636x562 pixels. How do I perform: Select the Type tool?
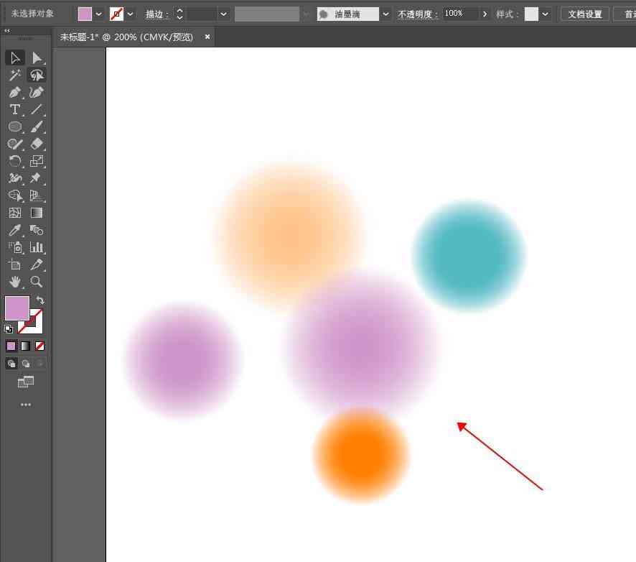click(15, 110)
